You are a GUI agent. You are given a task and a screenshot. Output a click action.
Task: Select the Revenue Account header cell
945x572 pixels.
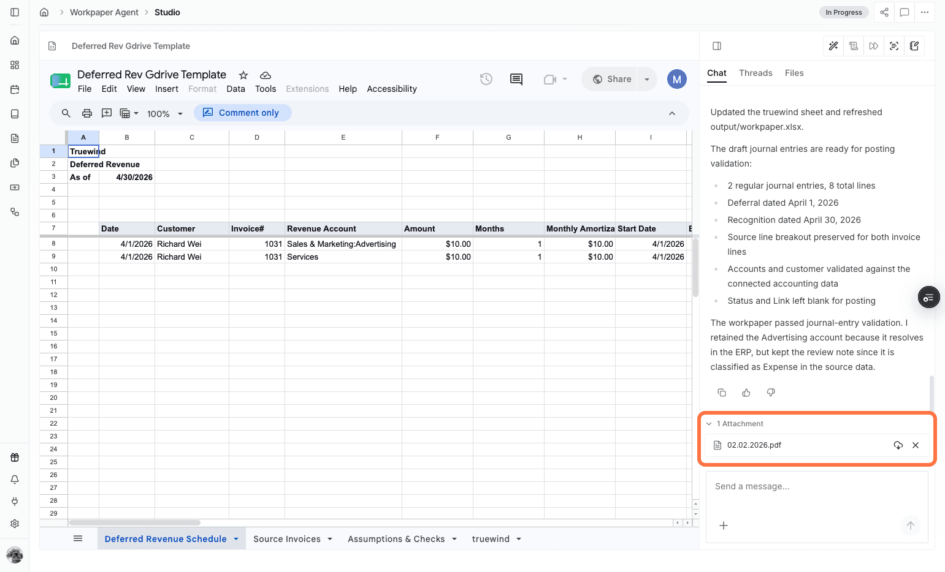(343, 228)
